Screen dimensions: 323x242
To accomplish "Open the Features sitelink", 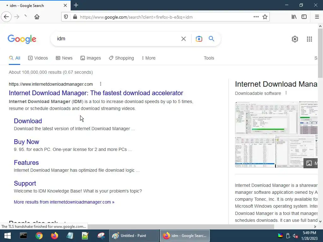I will [26, 163].
